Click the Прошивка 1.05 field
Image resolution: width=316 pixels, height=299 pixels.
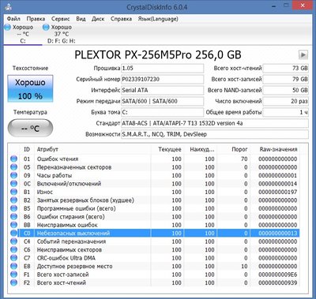point(162,68)
